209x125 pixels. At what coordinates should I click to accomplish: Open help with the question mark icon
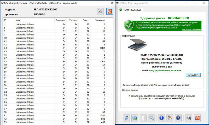tap(178, 118)
